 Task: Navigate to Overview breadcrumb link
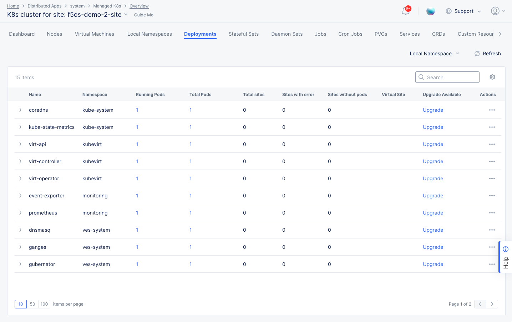point(139,6)
